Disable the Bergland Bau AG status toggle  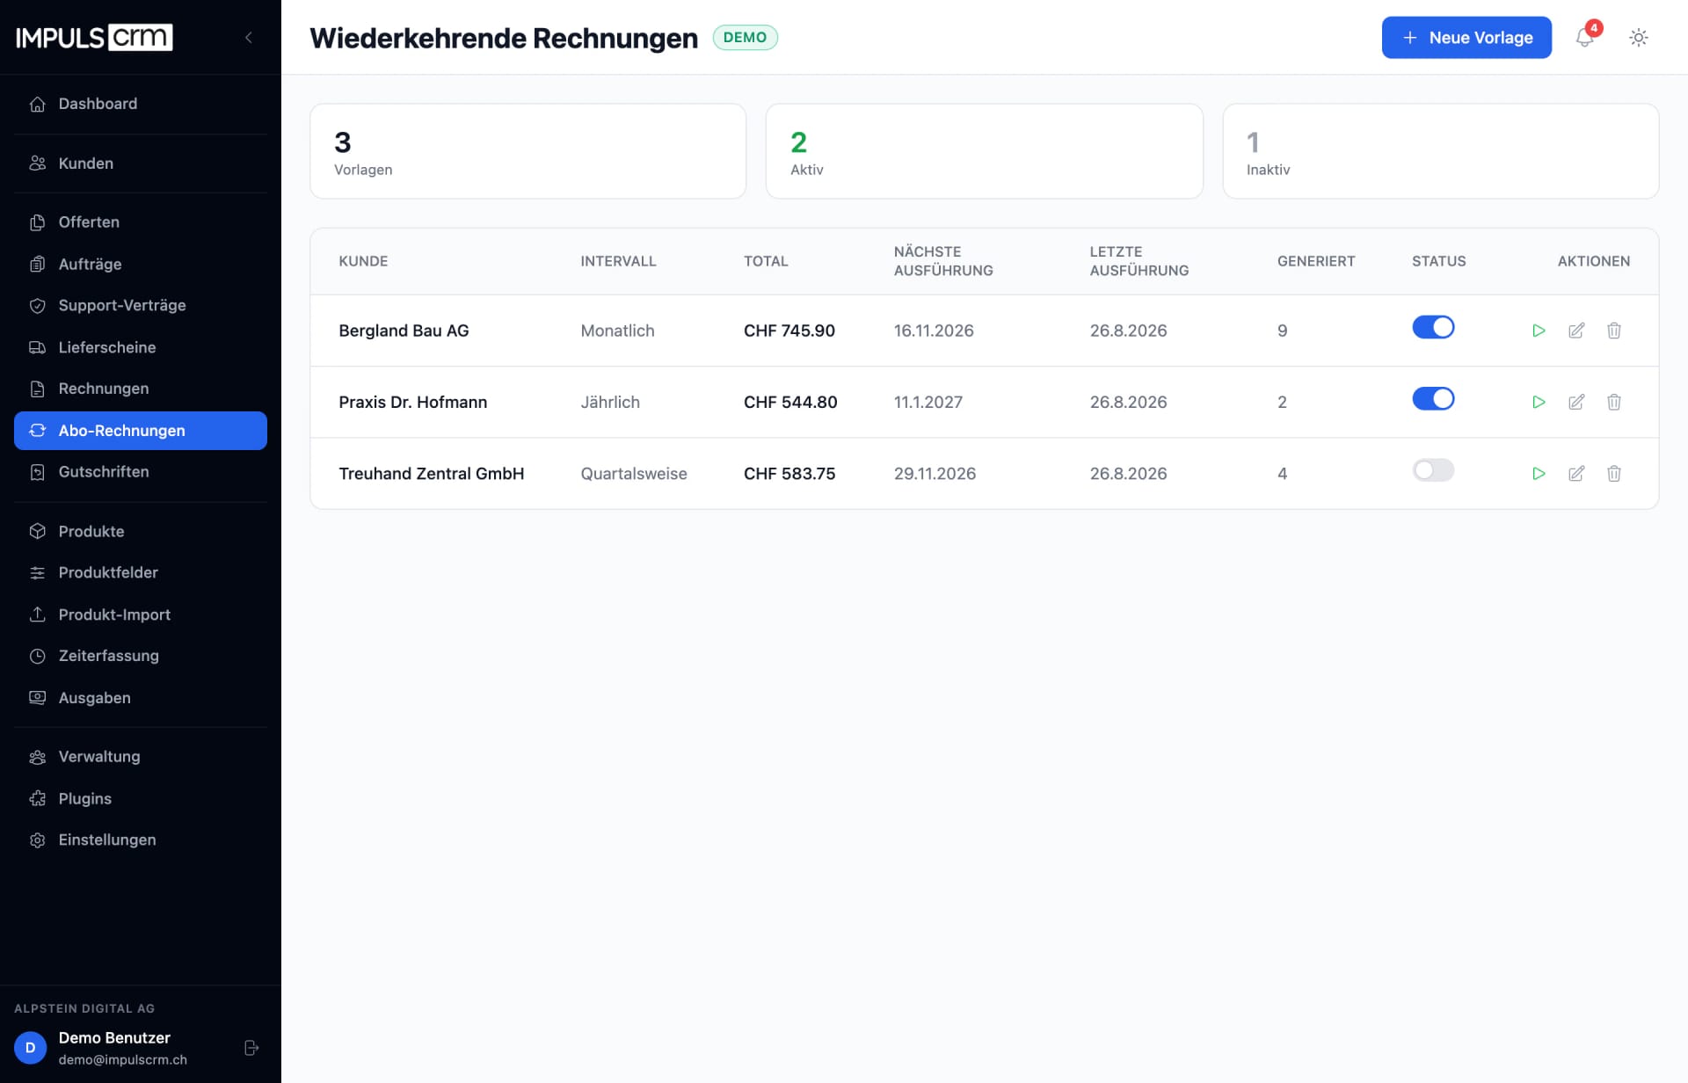[x=1433, y=327]
